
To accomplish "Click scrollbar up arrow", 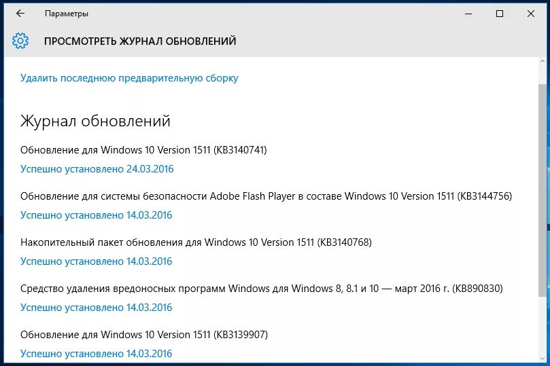I will 543,61.
